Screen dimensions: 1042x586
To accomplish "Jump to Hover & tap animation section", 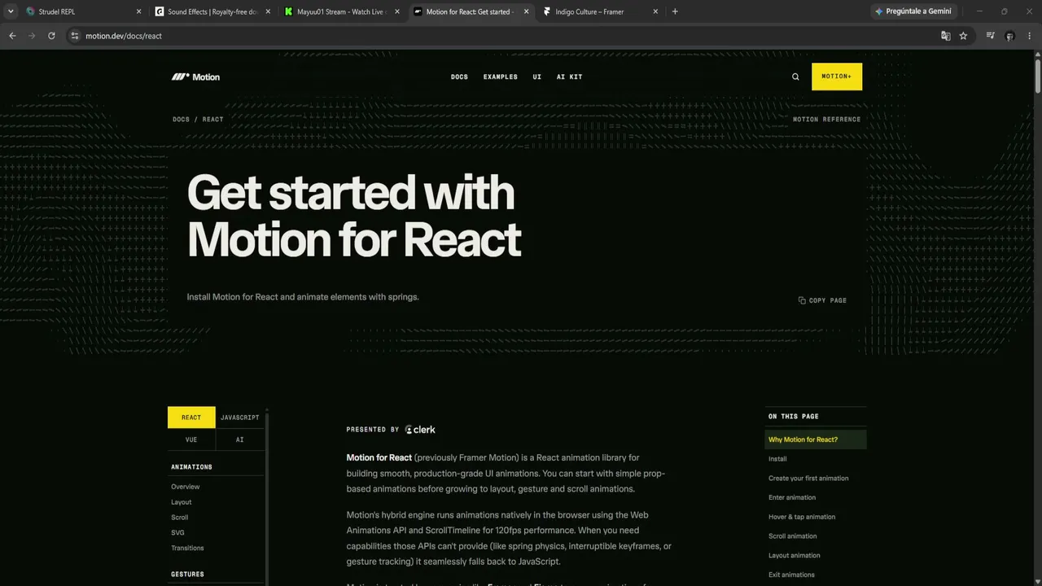I will [802, 517].
